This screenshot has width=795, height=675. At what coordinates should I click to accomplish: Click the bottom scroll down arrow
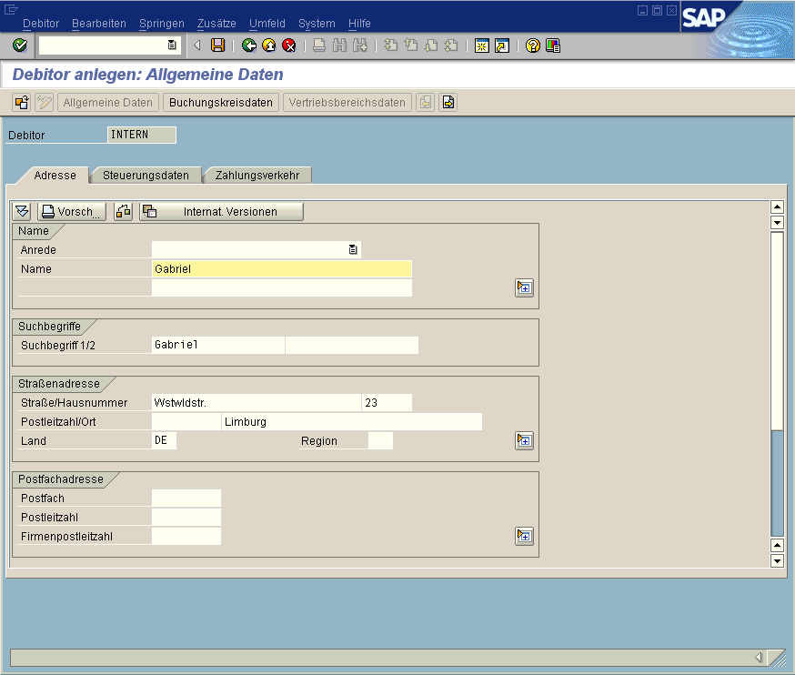click(x=777, y=561)
